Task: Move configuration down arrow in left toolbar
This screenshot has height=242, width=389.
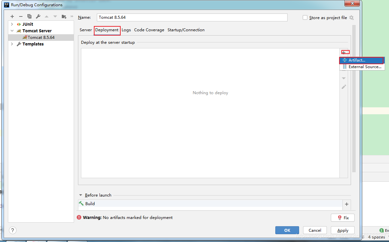Action: [55, 16]
